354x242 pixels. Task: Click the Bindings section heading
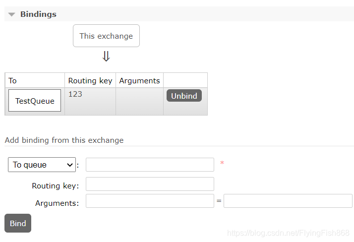[x=38, y=14]
